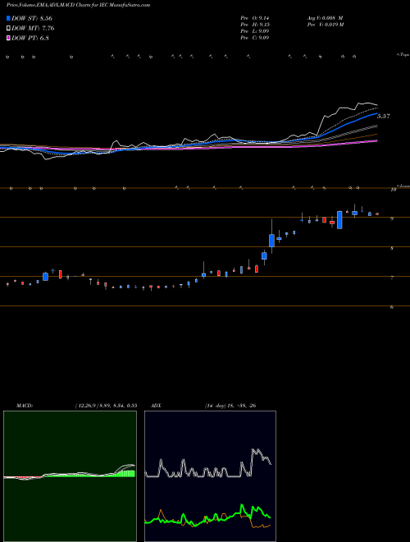Click the blue DOW ST legend swatch
Viewport: 410px width, 542px height.
point(9,18)
